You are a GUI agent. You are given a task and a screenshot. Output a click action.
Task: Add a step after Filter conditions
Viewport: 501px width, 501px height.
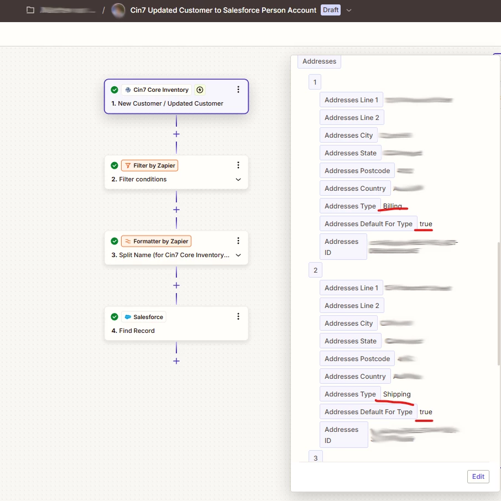pyautogui.click(x=176, y=210)
